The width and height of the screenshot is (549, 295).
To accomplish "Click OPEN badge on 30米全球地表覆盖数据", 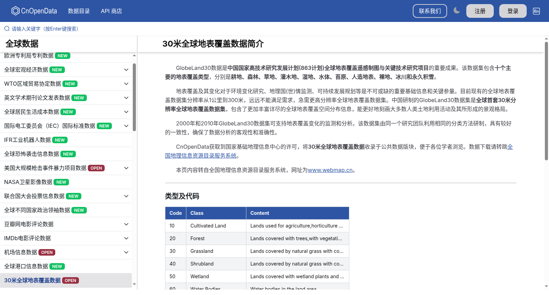I will click(71, 280).
